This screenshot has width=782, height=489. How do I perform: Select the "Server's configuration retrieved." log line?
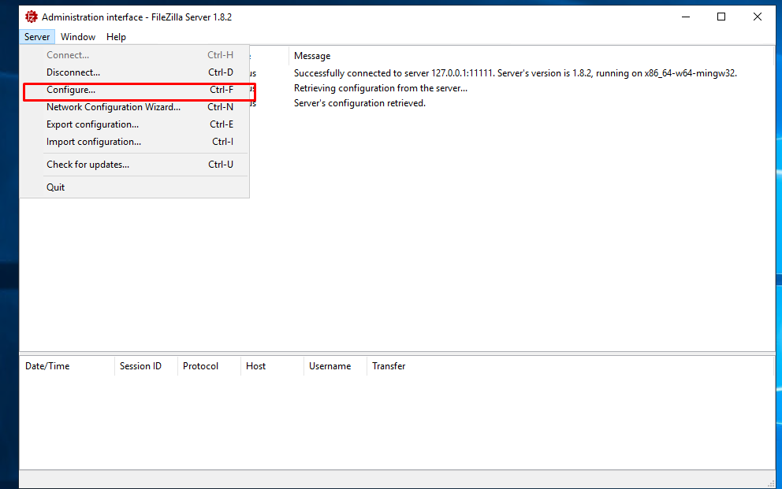359,103
